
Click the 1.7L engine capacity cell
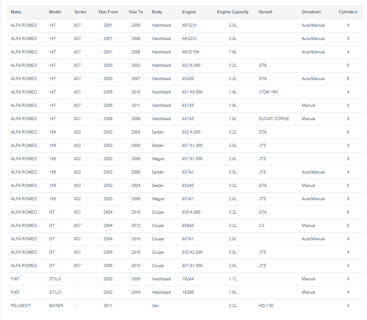click(x=233, y=279)
